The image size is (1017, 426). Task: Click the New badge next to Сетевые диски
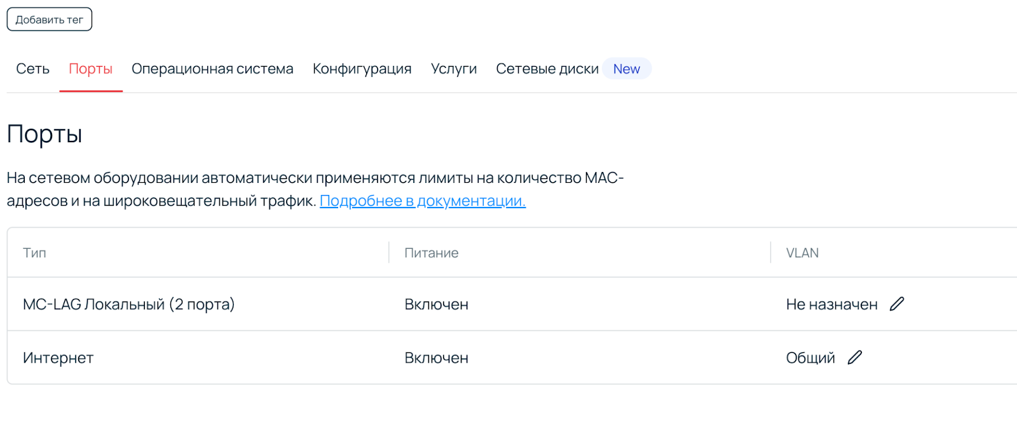(x=627, y=69)
